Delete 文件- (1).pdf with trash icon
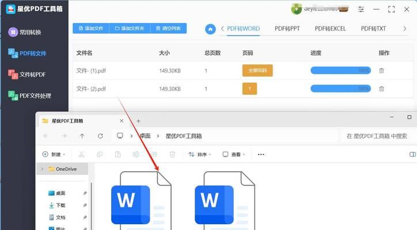 pos(381,71)
